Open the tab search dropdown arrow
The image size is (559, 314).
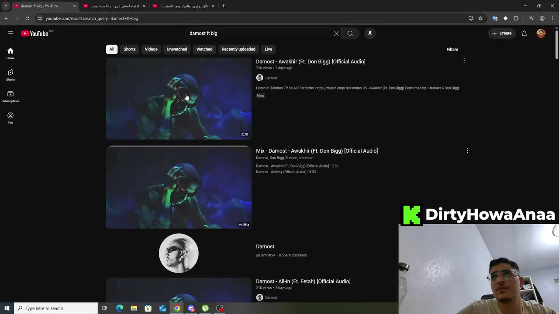[x=6, y=6]
